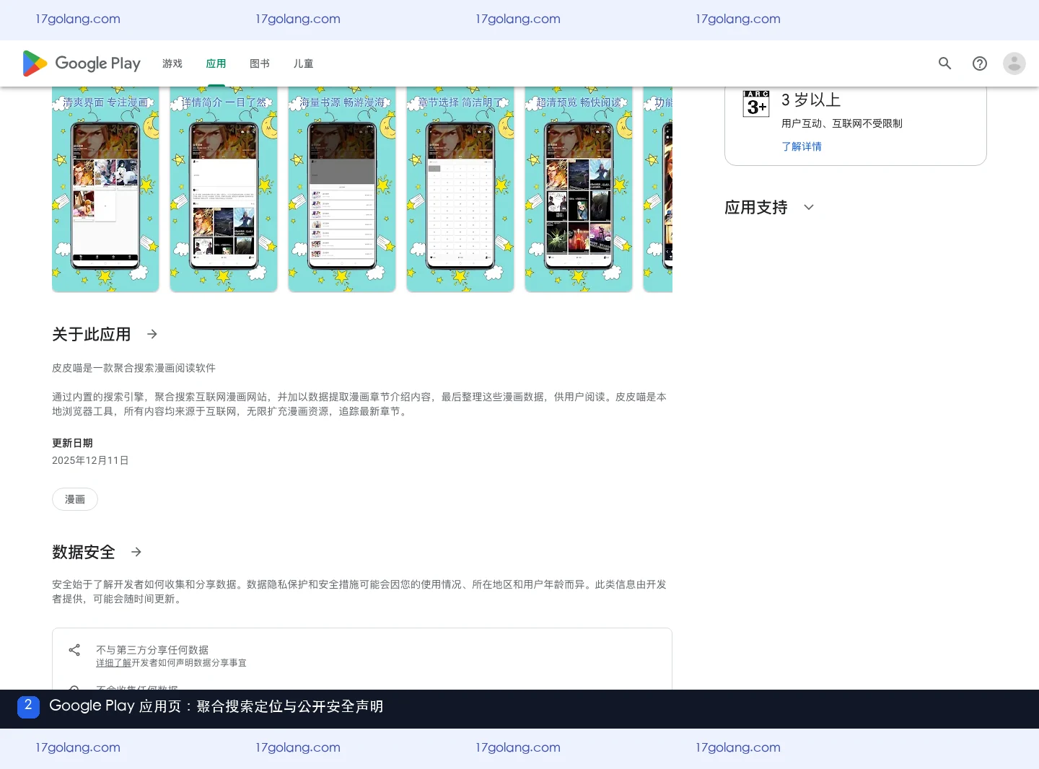Click the 3+ age rating badge
The height and width of the screenshot is (769, 1039).
(x=756, y=104)
